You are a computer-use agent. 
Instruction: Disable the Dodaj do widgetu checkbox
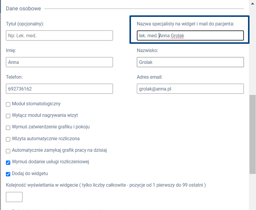[8, 174]
